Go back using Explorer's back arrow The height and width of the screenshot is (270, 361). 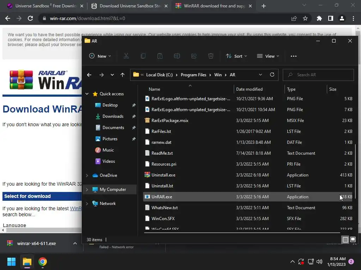click(89, 75)
